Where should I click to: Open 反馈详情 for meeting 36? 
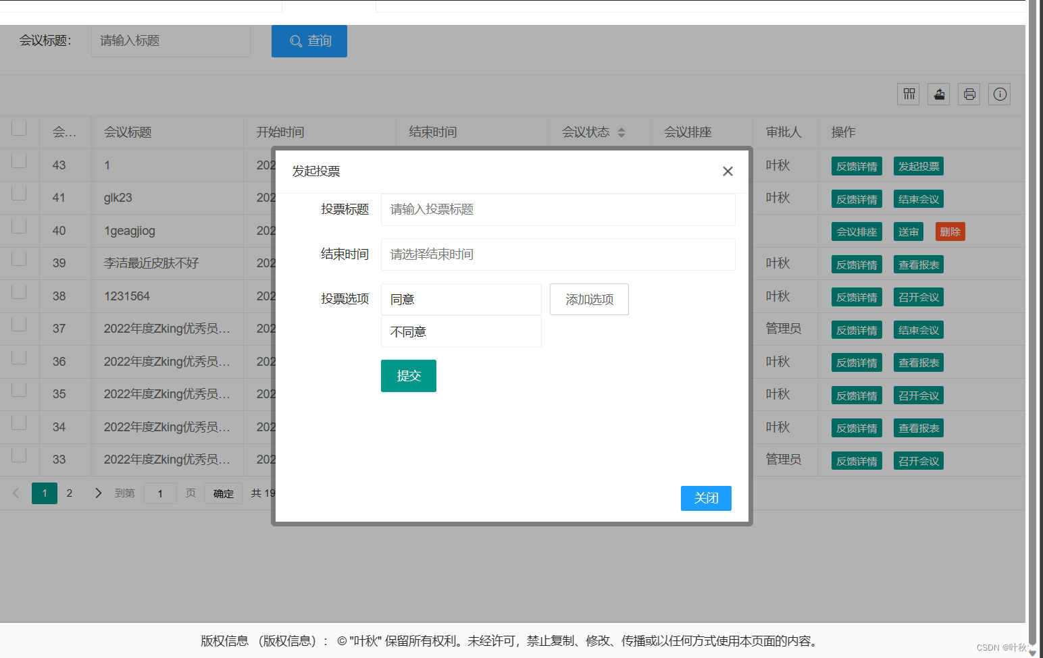(857, 362)
